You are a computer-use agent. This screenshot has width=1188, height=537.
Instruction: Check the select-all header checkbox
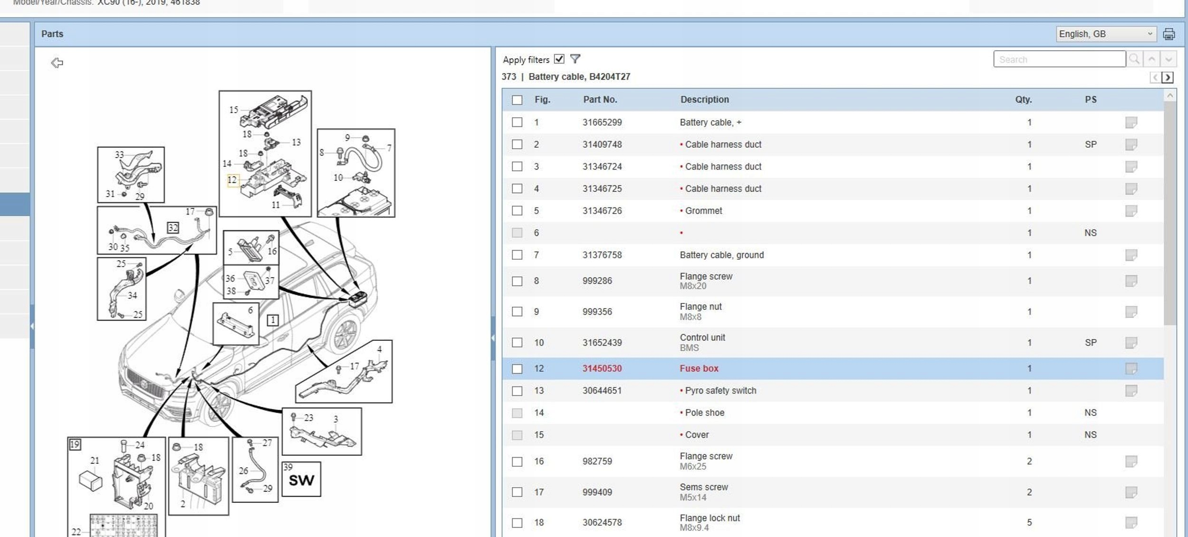pyautogui.click(x=517, y=100)
